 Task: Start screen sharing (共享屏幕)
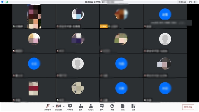70,107
